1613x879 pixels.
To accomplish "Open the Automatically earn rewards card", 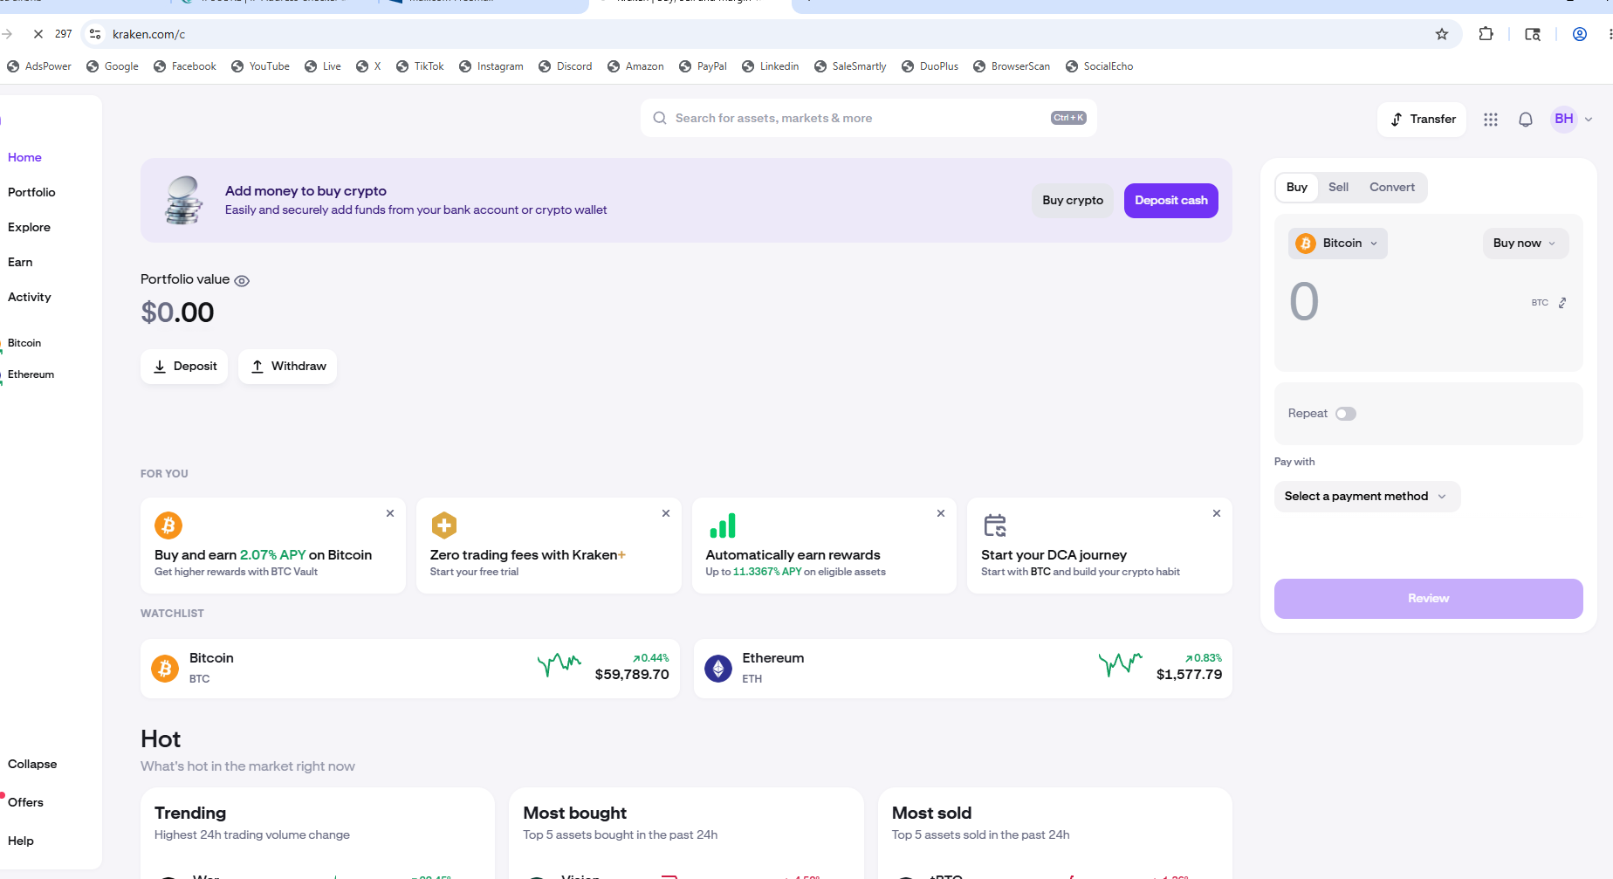I will coord(824,546).
